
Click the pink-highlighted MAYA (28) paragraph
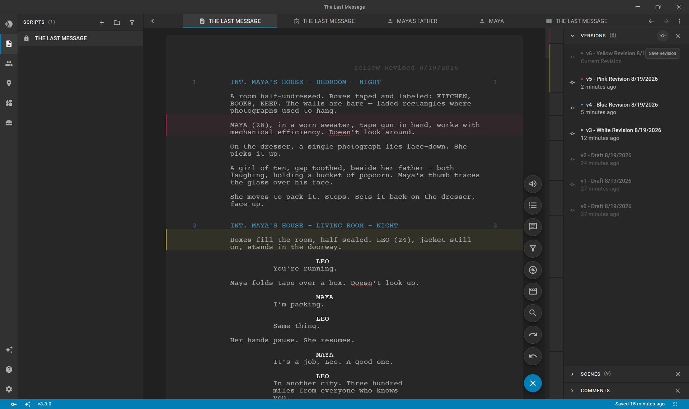355,128
